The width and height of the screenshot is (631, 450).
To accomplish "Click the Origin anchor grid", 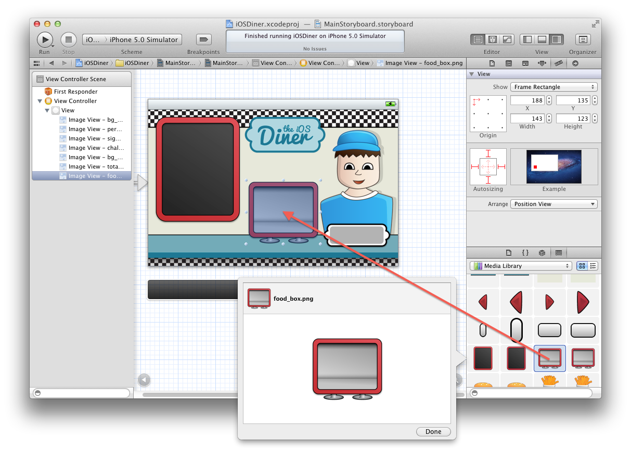I will click(x=488, y=113).
